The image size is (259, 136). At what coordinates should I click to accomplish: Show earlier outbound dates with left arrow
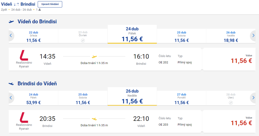pyautogui.click(x=11, y=36)
